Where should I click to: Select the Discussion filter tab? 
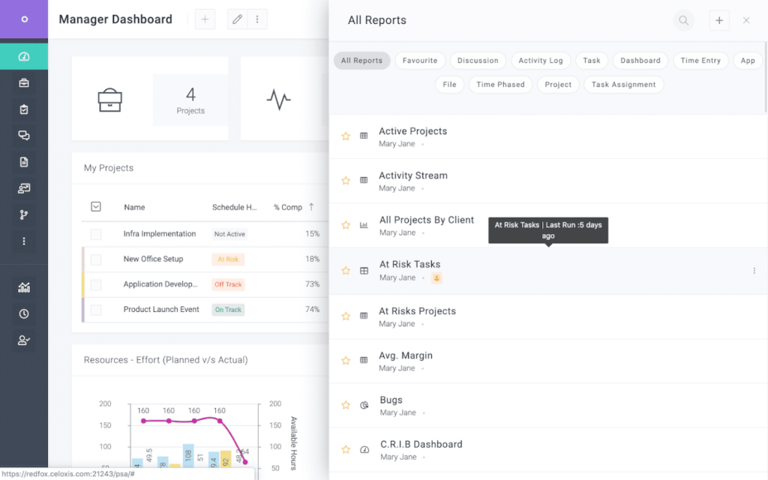coord(478,60)
